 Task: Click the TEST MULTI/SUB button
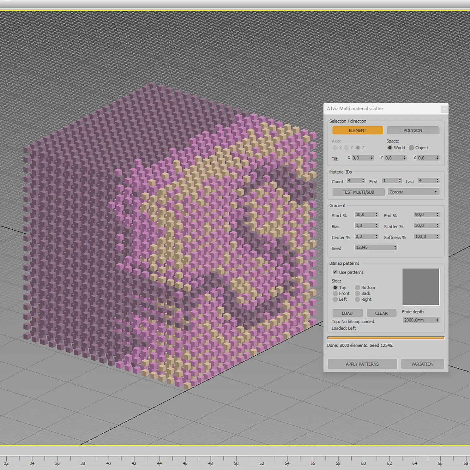(x=358, y=192)
